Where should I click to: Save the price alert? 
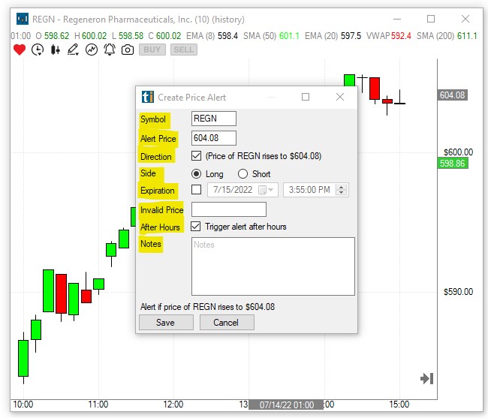pyautogui.click(x=166, y=322)
